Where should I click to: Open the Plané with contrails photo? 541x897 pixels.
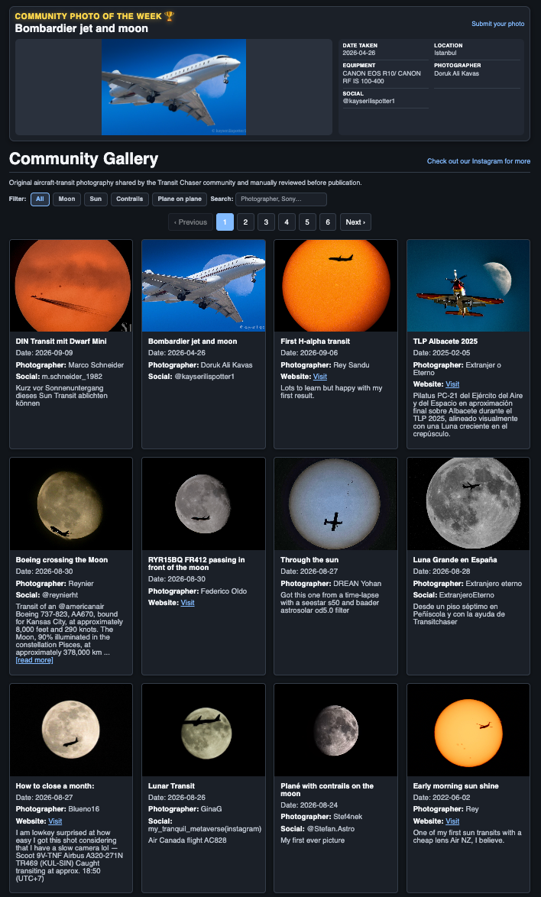tap(335, 730)
